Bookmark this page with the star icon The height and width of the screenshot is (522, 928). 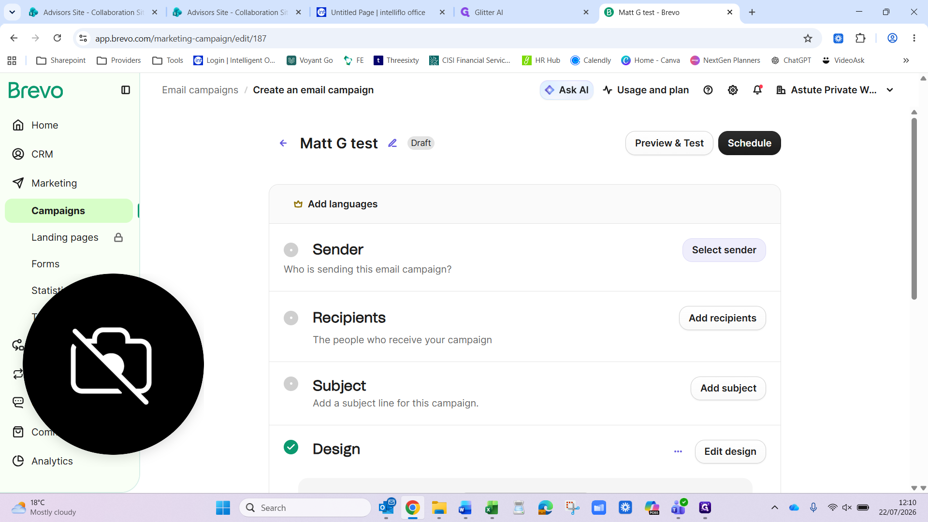[x=808, y=38]
